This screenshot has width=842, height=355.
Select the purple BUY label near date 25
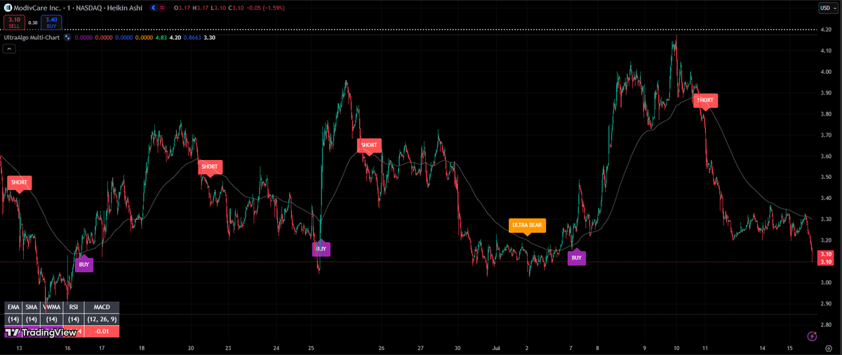[321, 248]
